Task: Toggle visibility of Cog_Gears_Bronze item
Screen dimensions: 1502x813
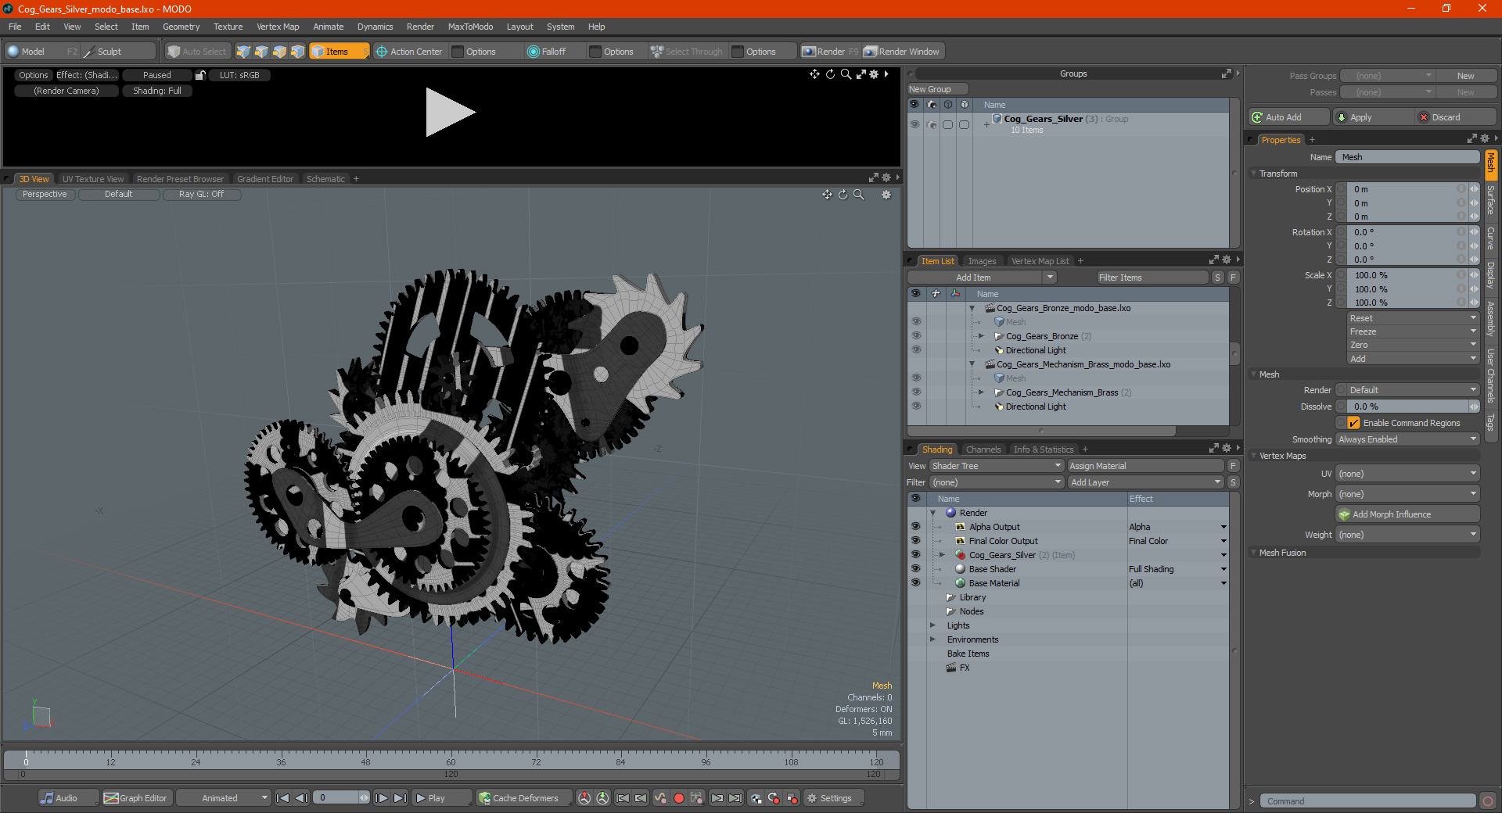Action: coord(915,336)
